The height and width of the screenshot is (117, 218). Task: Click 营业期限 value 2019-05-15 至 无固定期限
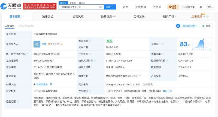click(47, 67)
